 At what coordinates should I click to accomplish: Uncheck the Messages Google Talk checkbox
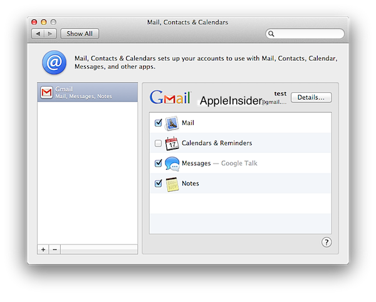pyautogui.click(x=159, y=164)
